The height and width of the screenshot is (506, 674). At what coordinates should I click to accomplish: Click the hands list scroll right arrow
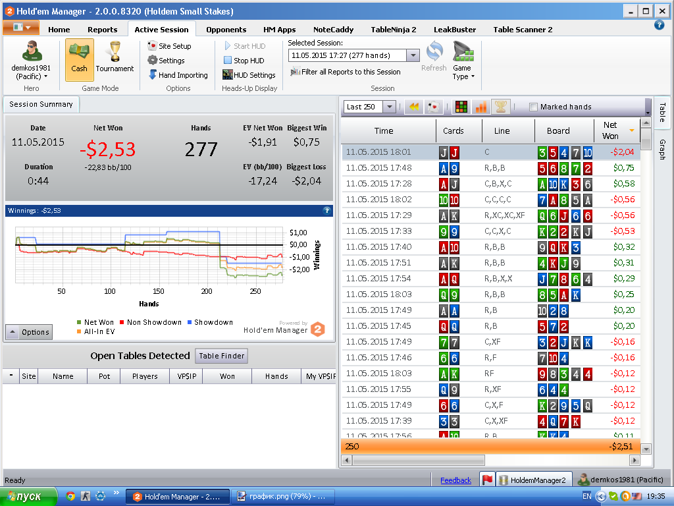tap(635, 461)
